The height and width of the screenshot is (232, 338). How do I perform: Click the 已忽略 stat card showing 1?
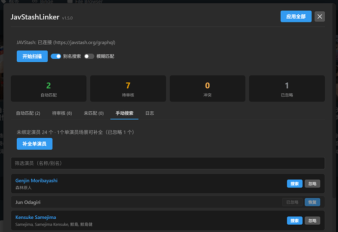(287, 89)
